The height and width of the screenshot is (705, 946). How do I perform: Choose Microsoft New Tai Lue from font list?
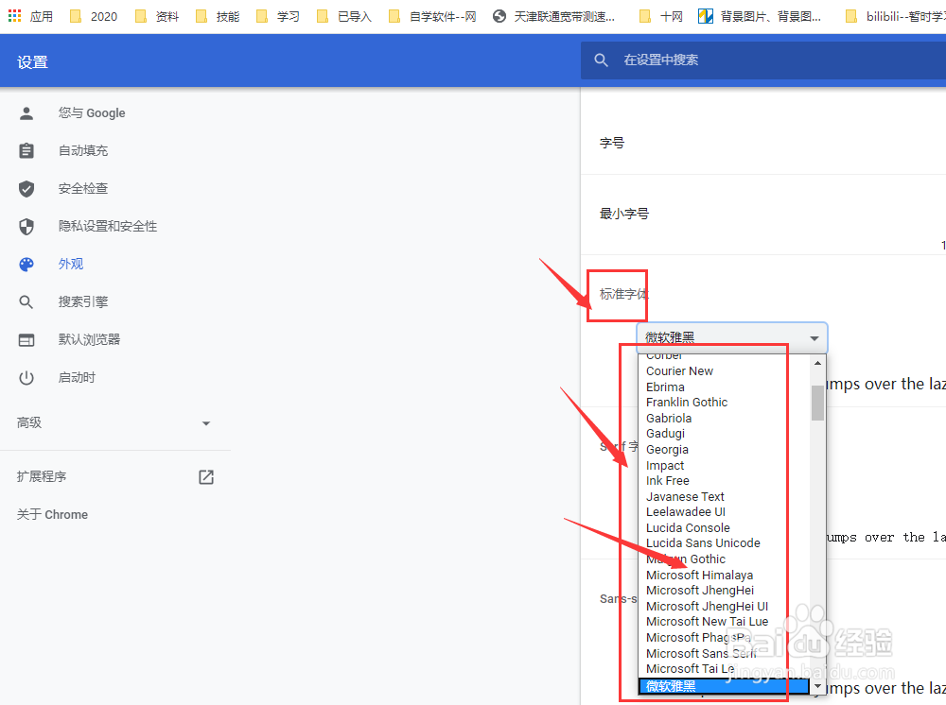coord(725,622)
